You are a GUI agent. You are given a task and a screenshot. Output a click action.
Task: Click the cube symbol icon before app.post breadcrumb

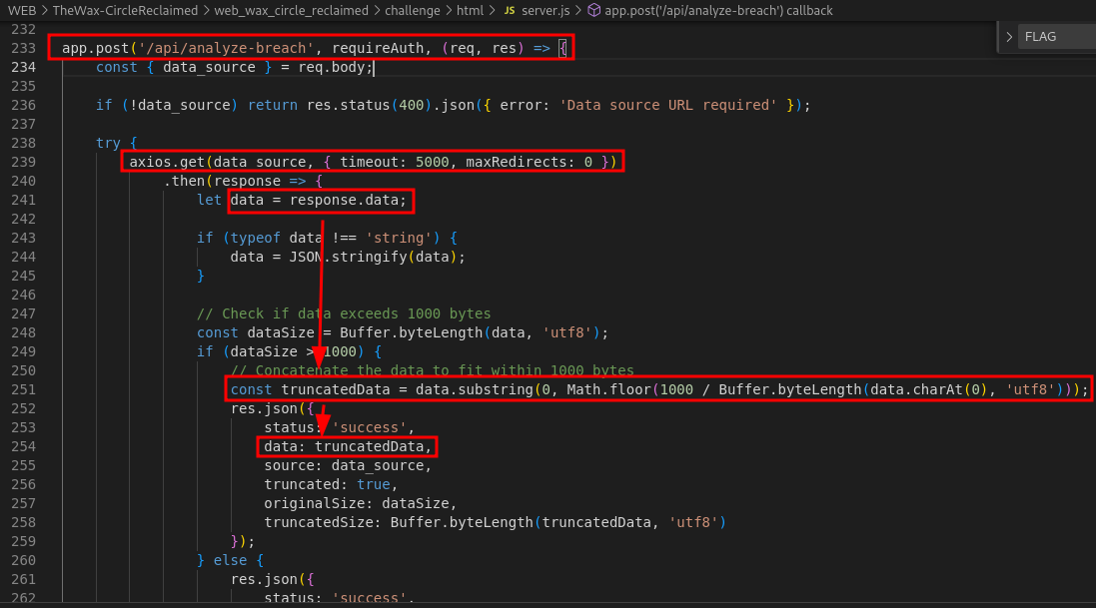point(593,10)
